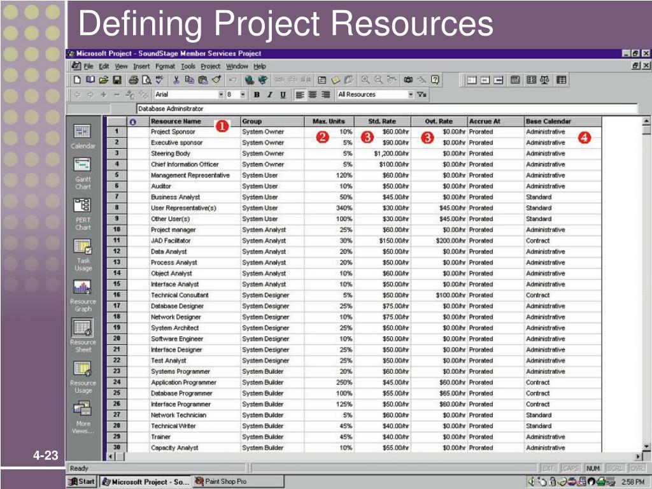Open Print Preview
Image resolution: width=652 pixels, height=489 pixels.
[146, 80]
